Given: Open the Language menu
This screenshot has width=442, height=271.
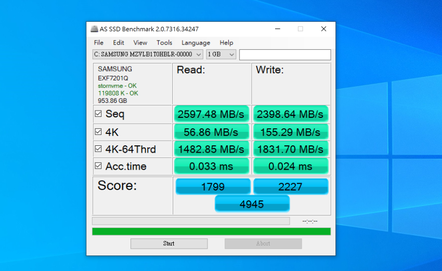Looking at the screenshot, I should click(196, 43).
